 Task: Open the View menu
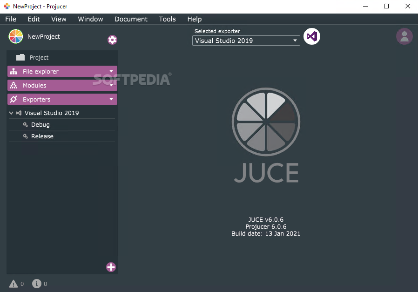[x=59, y=19]
